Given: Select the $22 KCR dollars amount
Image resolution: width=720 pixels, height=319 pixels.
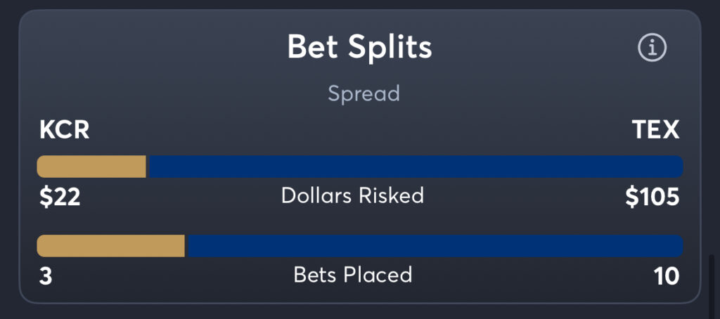Looking at the screenshot, I should pos(60,197).
